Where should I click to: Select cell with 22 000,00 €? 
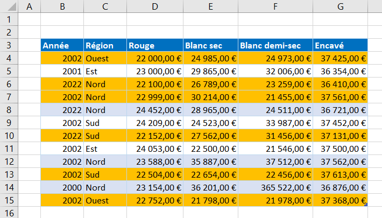coord(155,58)
